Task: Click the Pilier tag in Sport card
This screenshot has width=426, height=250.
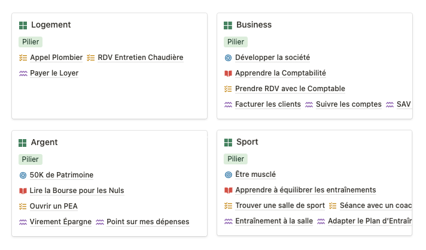Action: [236, 159]
